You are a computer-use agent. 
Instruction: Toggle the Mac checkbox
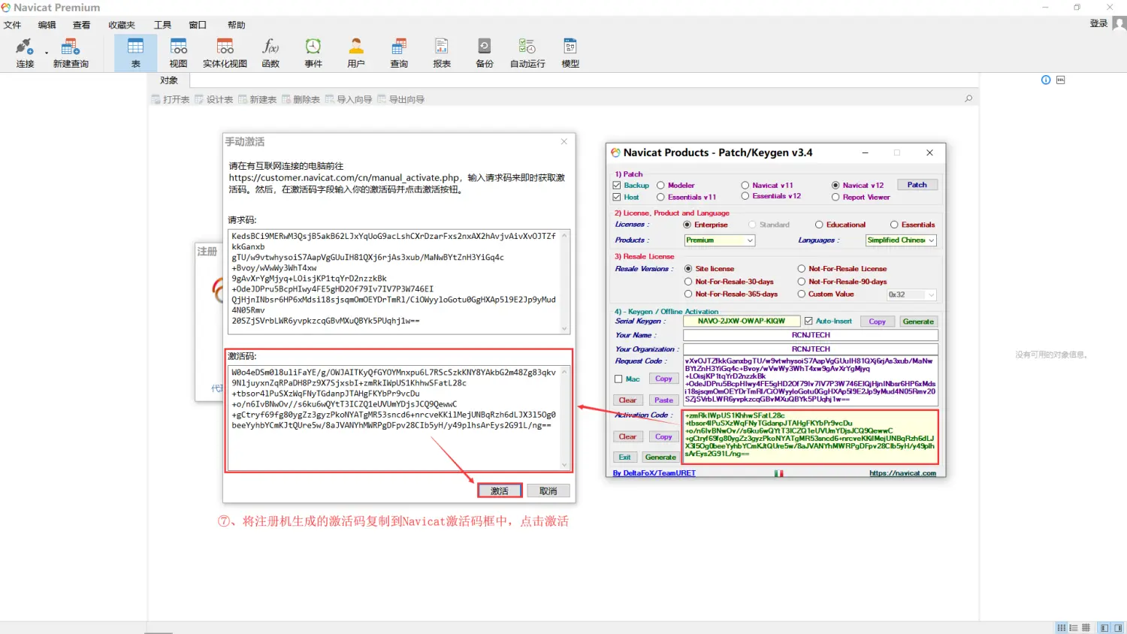tap(618, 379)
